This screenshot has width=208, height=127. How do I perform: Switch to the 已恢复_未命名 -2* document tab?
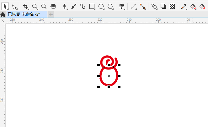[x=27, y=14]
